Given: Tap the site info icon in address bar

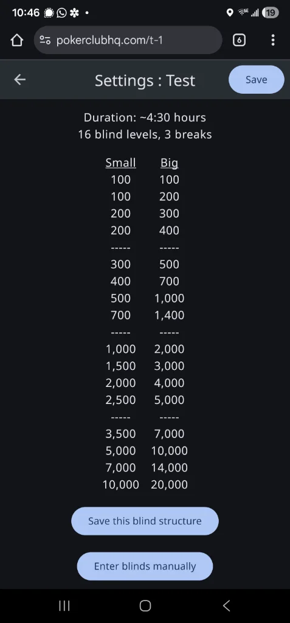Looking at the screenshot, I should [45, 40].
